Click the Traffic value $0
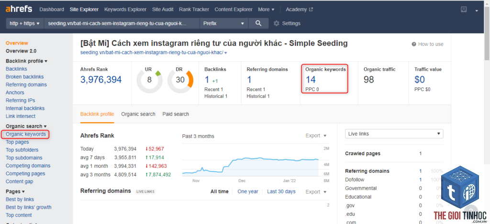Screen dimensions: 490x224 coord(420,80)
